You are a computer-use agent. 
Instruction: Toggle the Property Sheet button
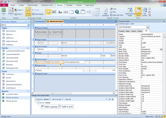[138, 12]
